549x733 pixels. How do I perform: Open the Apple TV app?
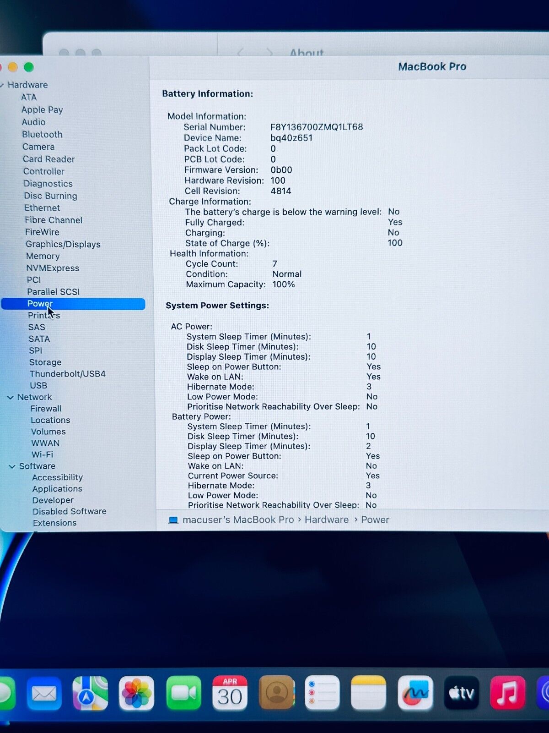(461, 693)
